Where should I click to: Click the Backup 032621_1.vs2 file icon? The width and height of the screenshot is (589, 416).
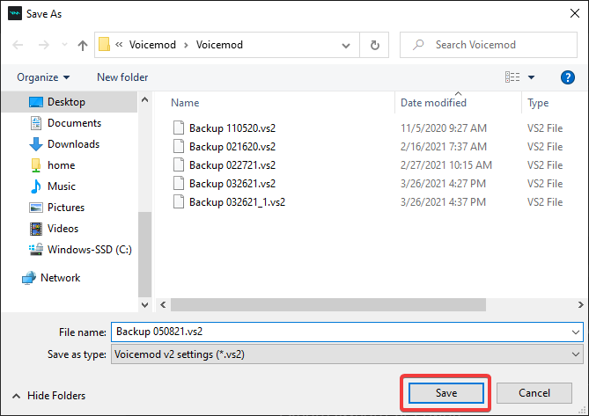pyautogui.click(x=179, y=201)
